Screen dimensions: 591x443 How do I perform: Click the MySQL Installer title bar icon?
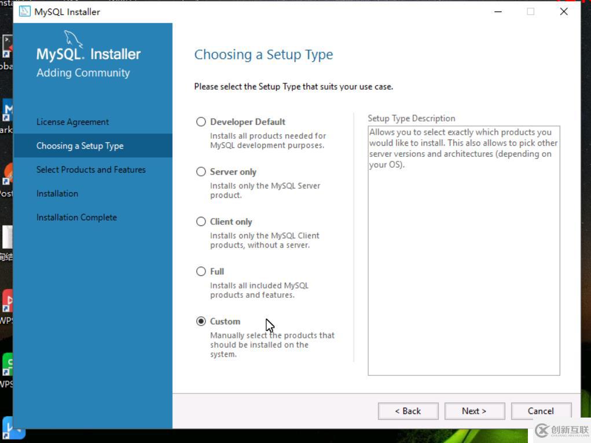25,12
